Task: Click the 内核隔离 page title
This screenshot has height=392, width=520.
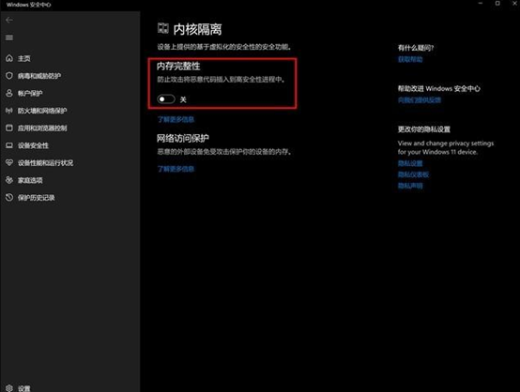Action: coord(197,29)
